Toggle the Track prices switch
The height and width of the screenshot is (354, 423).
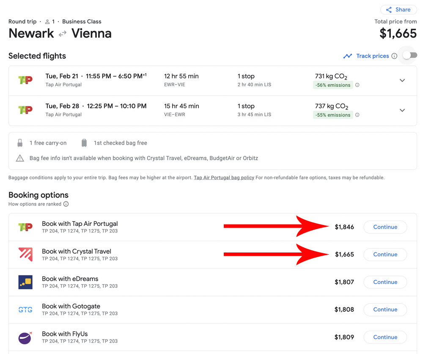[410, 55]
